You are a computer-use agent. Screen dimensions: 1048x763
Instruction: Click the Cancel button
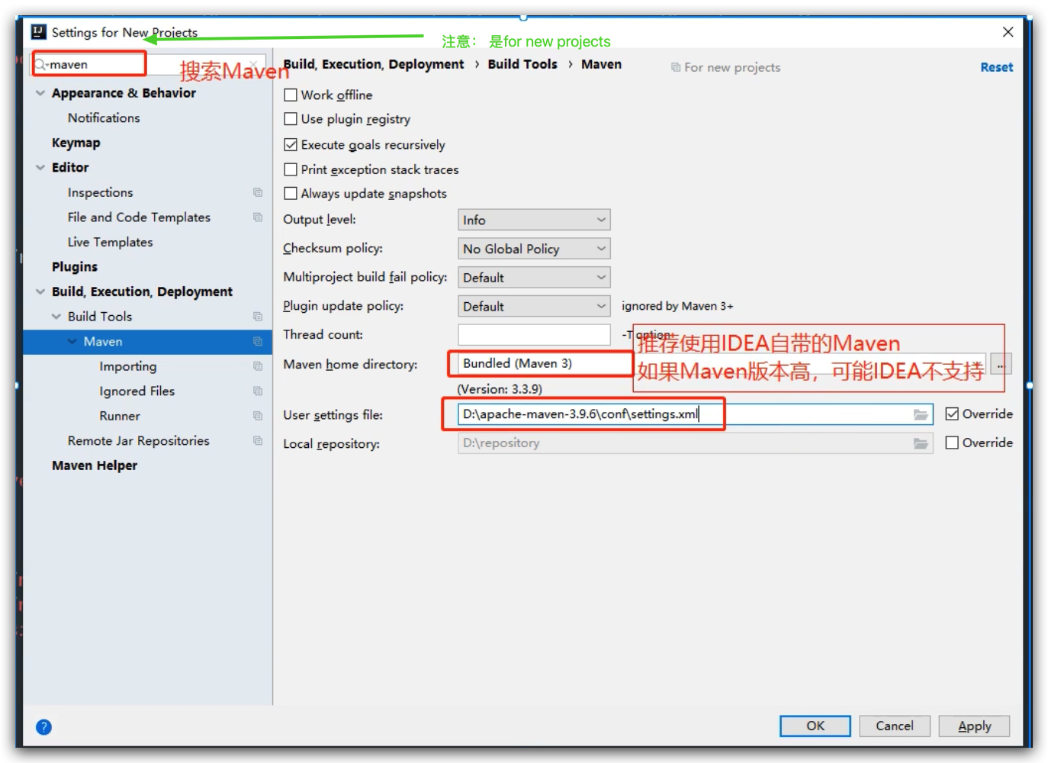point(894,726)
